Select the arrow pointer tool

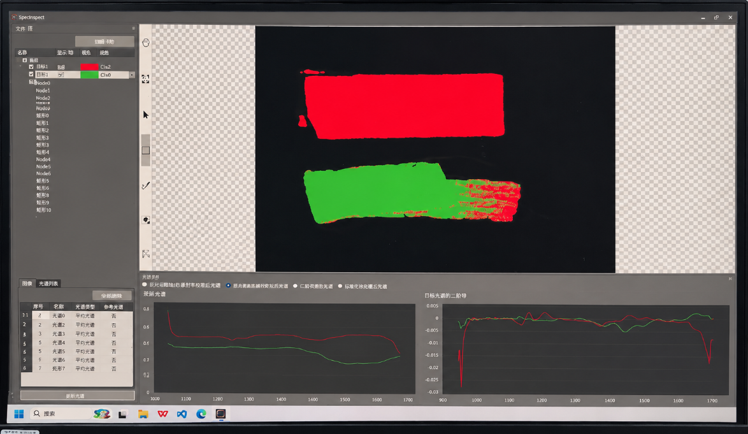(x=145, y=115)
